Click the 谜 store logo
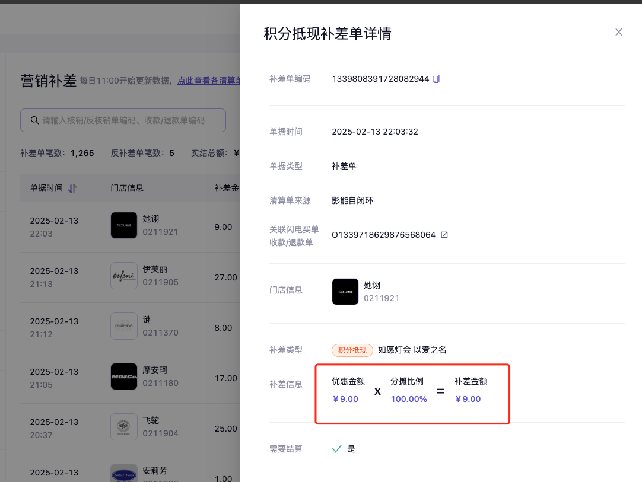 click(x=123, y=326)
